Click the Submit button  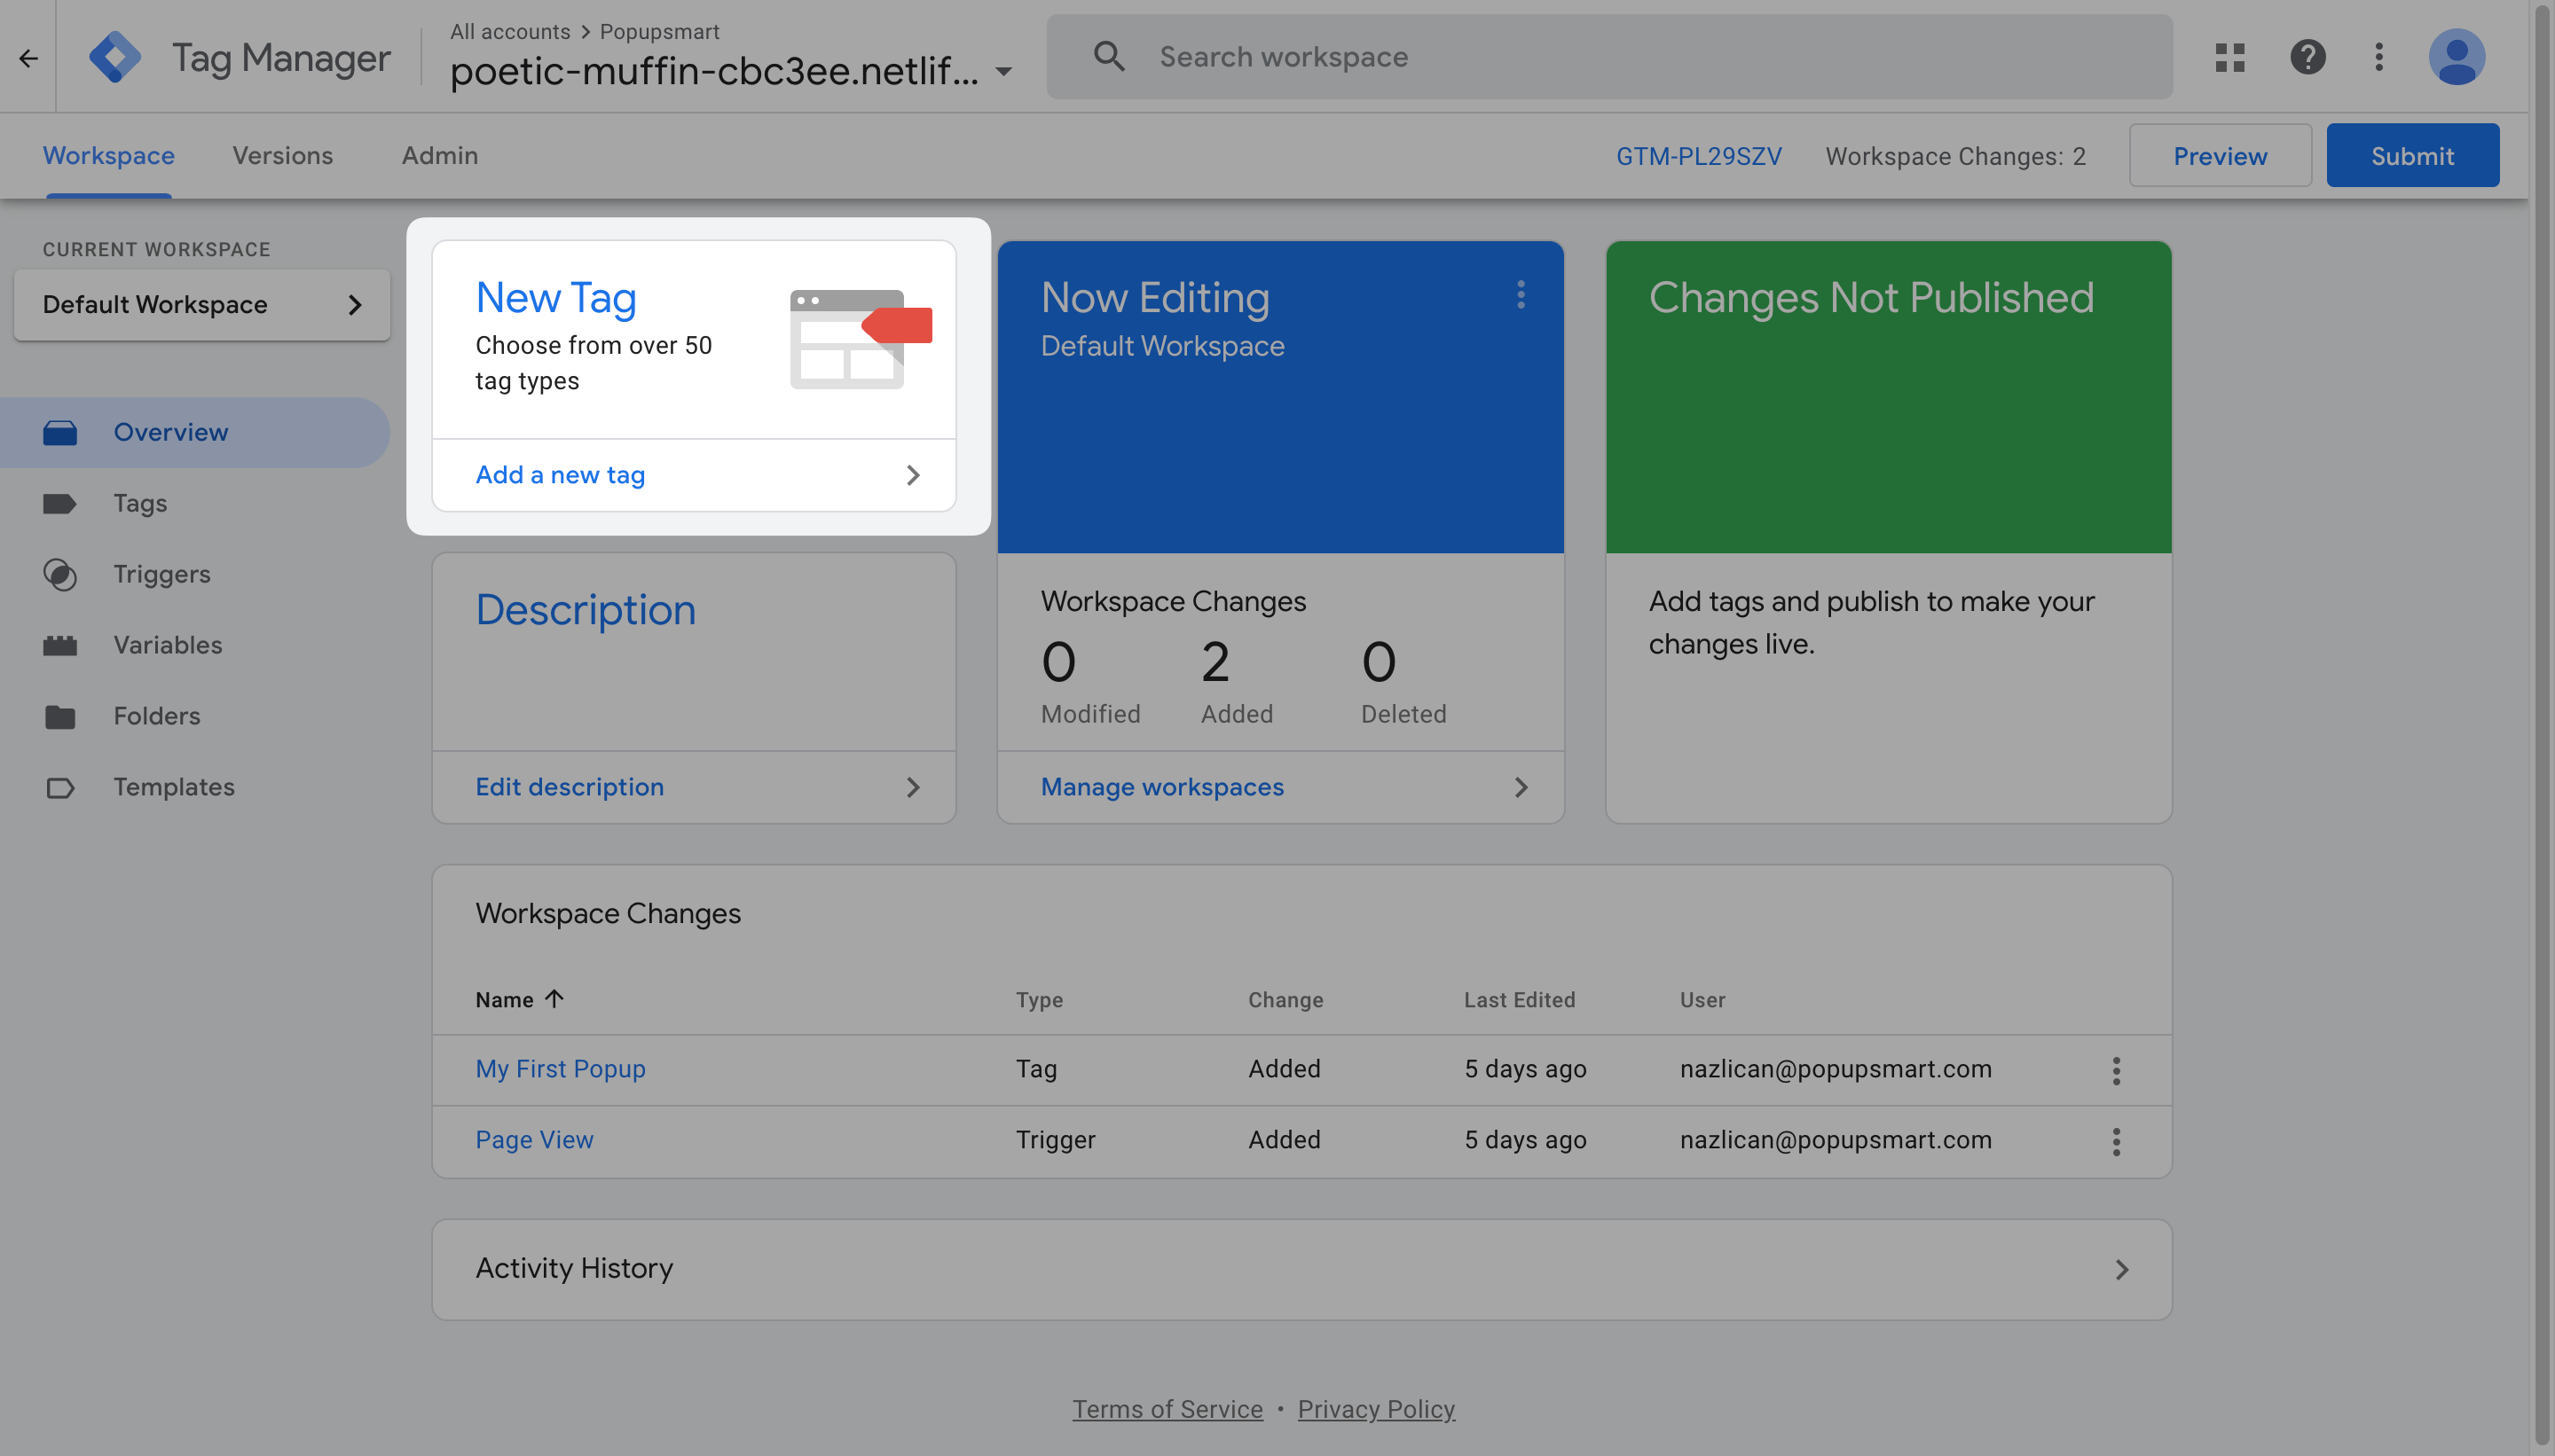(x=2413, y=154)
